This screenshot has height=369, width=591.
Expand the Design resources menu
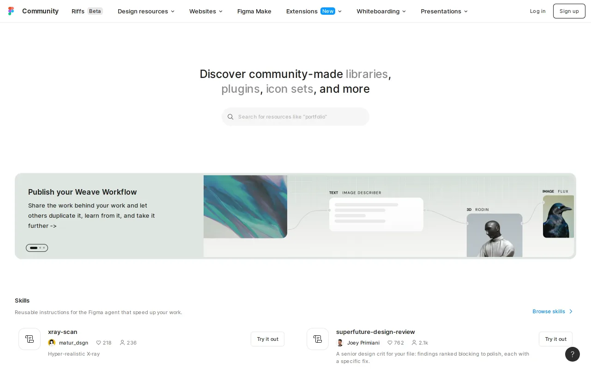[x=146, y=11]
